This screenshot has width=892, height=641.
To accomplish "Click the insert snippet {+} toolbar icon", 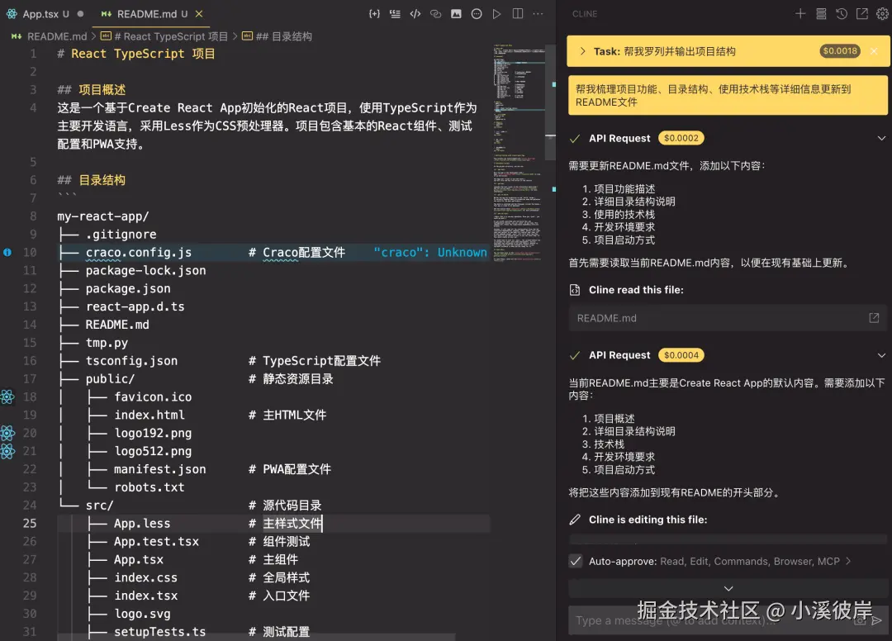I will point(374,13).
